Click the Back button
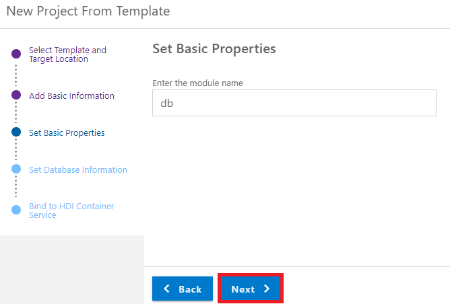The width and height of the screenshot is (450, 304). pos(183,289)
